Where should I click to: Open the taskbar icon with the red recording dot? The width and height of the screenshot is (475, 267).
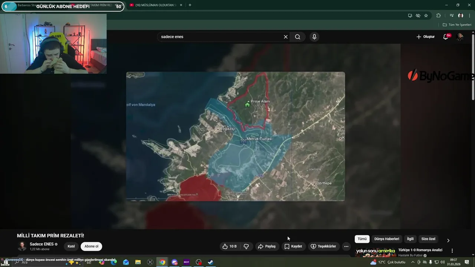[199, 262]
